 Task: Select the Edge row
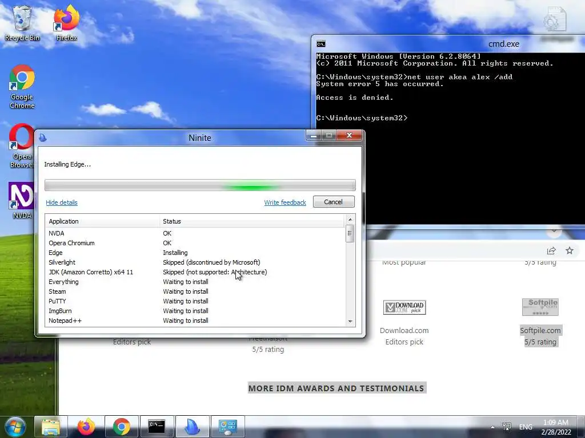195,253
